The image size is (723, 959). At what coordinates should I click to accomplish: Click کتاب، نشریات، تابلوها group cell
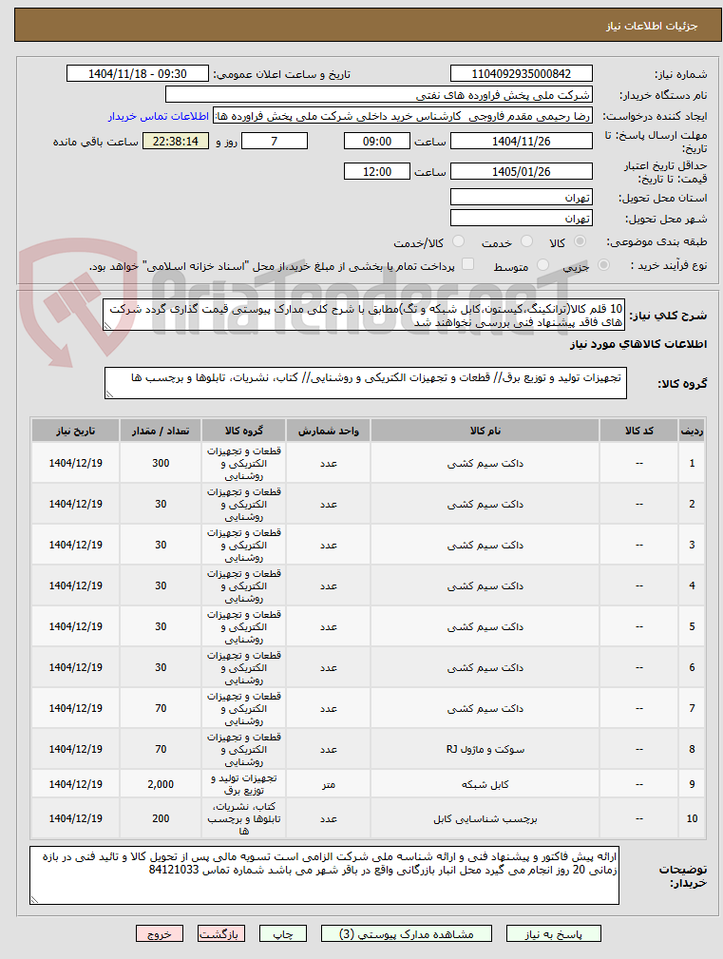(x=244, y=818)
